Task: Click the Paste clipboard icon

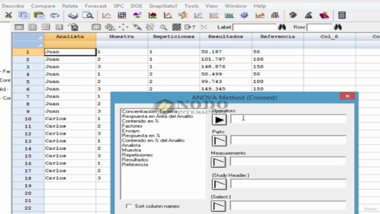Action: pos(39,15)
